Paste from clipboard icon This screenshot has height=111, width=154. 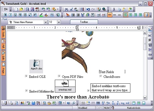pos(124,9)
